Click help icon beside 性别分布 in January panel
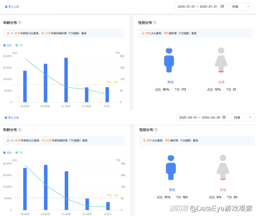Image resolution: width=256 pixels, height=216 pixels. pos(155,23)
